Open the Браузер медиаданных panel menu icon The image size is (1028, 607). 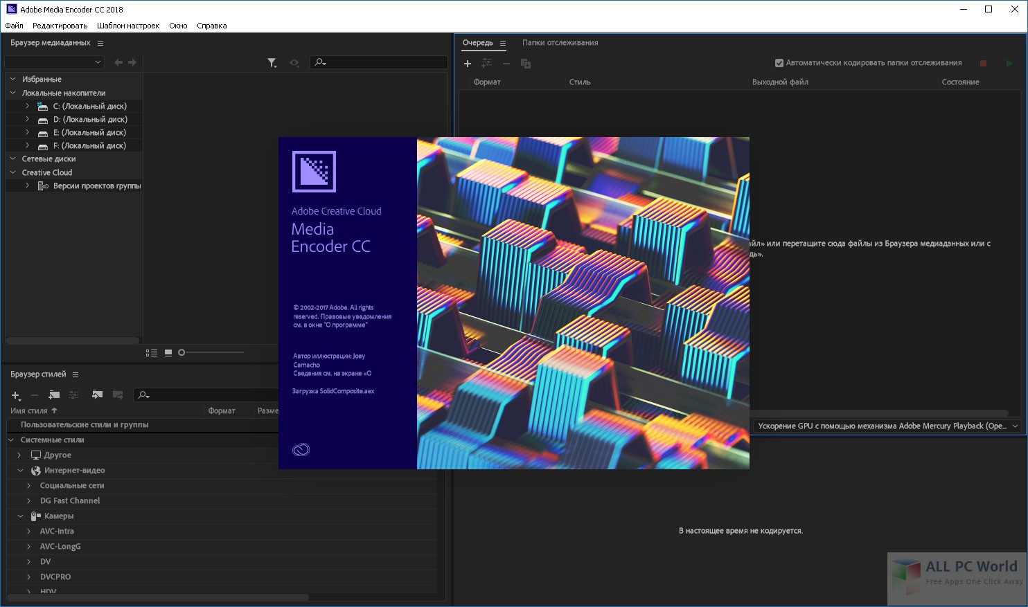click(x=100, y=43)
